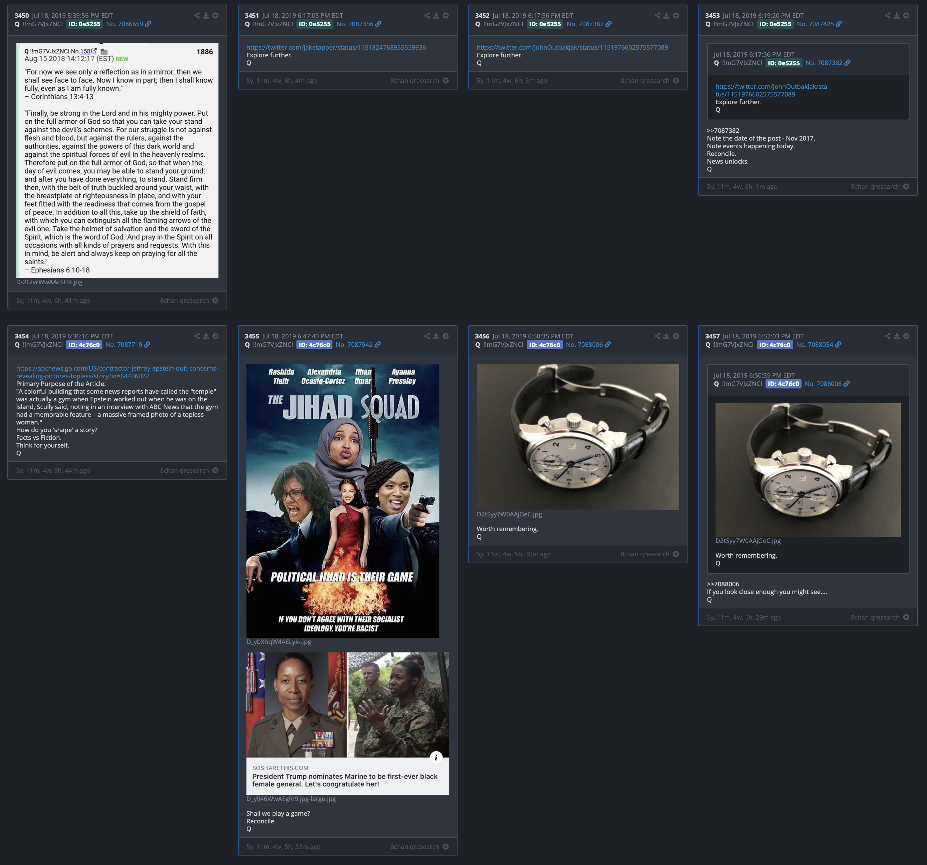Image resolution: width=927 pixels, height=865 pixels.
Task: Open the watch photo in post 3456
Action: coord(578,437)
